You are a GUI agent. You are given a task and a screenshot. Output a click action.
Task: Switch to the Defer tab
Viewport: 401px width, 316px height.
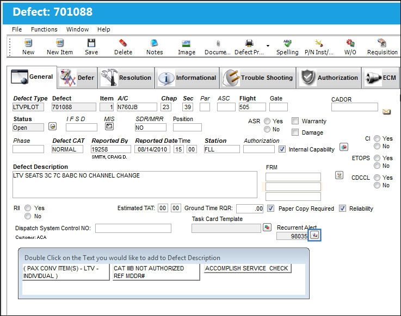(x=77, y=78)
